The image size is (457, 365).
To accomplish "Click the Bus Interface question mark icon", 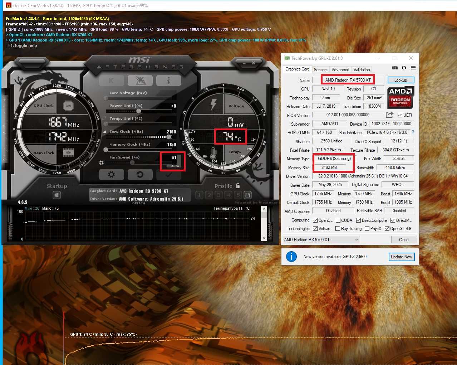I will [x=413, y=132].
